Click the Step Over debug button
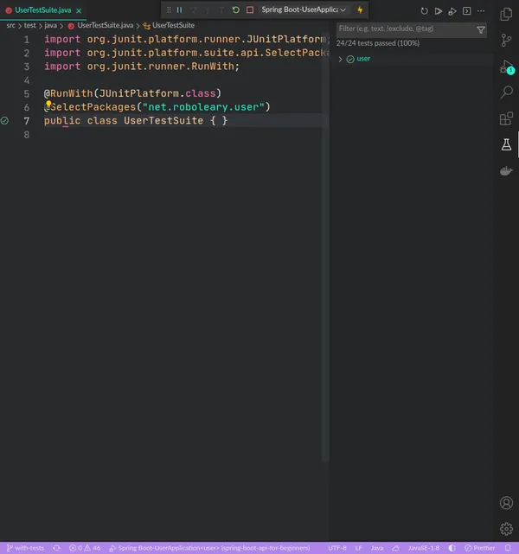The width and height of the screenshot is (519, 554). (x=194, y=10)
